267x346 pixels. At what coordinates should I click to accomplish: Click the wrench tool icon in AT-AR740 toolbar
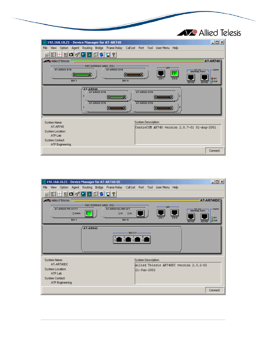pyautogui.click(x=77, y=55)
